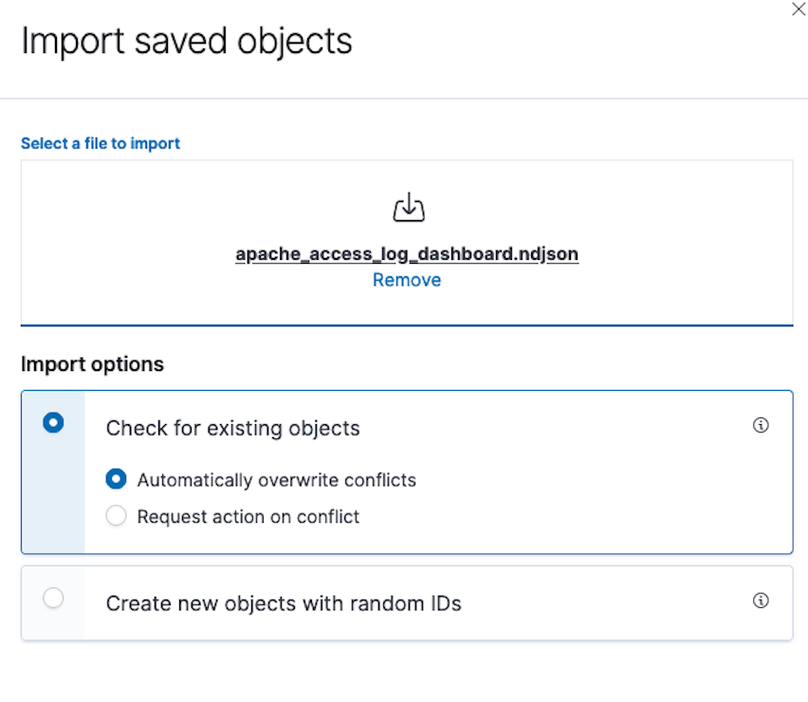The image size is (808, 702).
Task: Choose the Request action on conflict radio
Action: coord(116,517)
